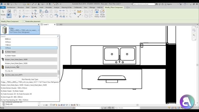Viewport: 199px width, 112px height.
Task: Open the Massing & Site tab
Action: 67,7
